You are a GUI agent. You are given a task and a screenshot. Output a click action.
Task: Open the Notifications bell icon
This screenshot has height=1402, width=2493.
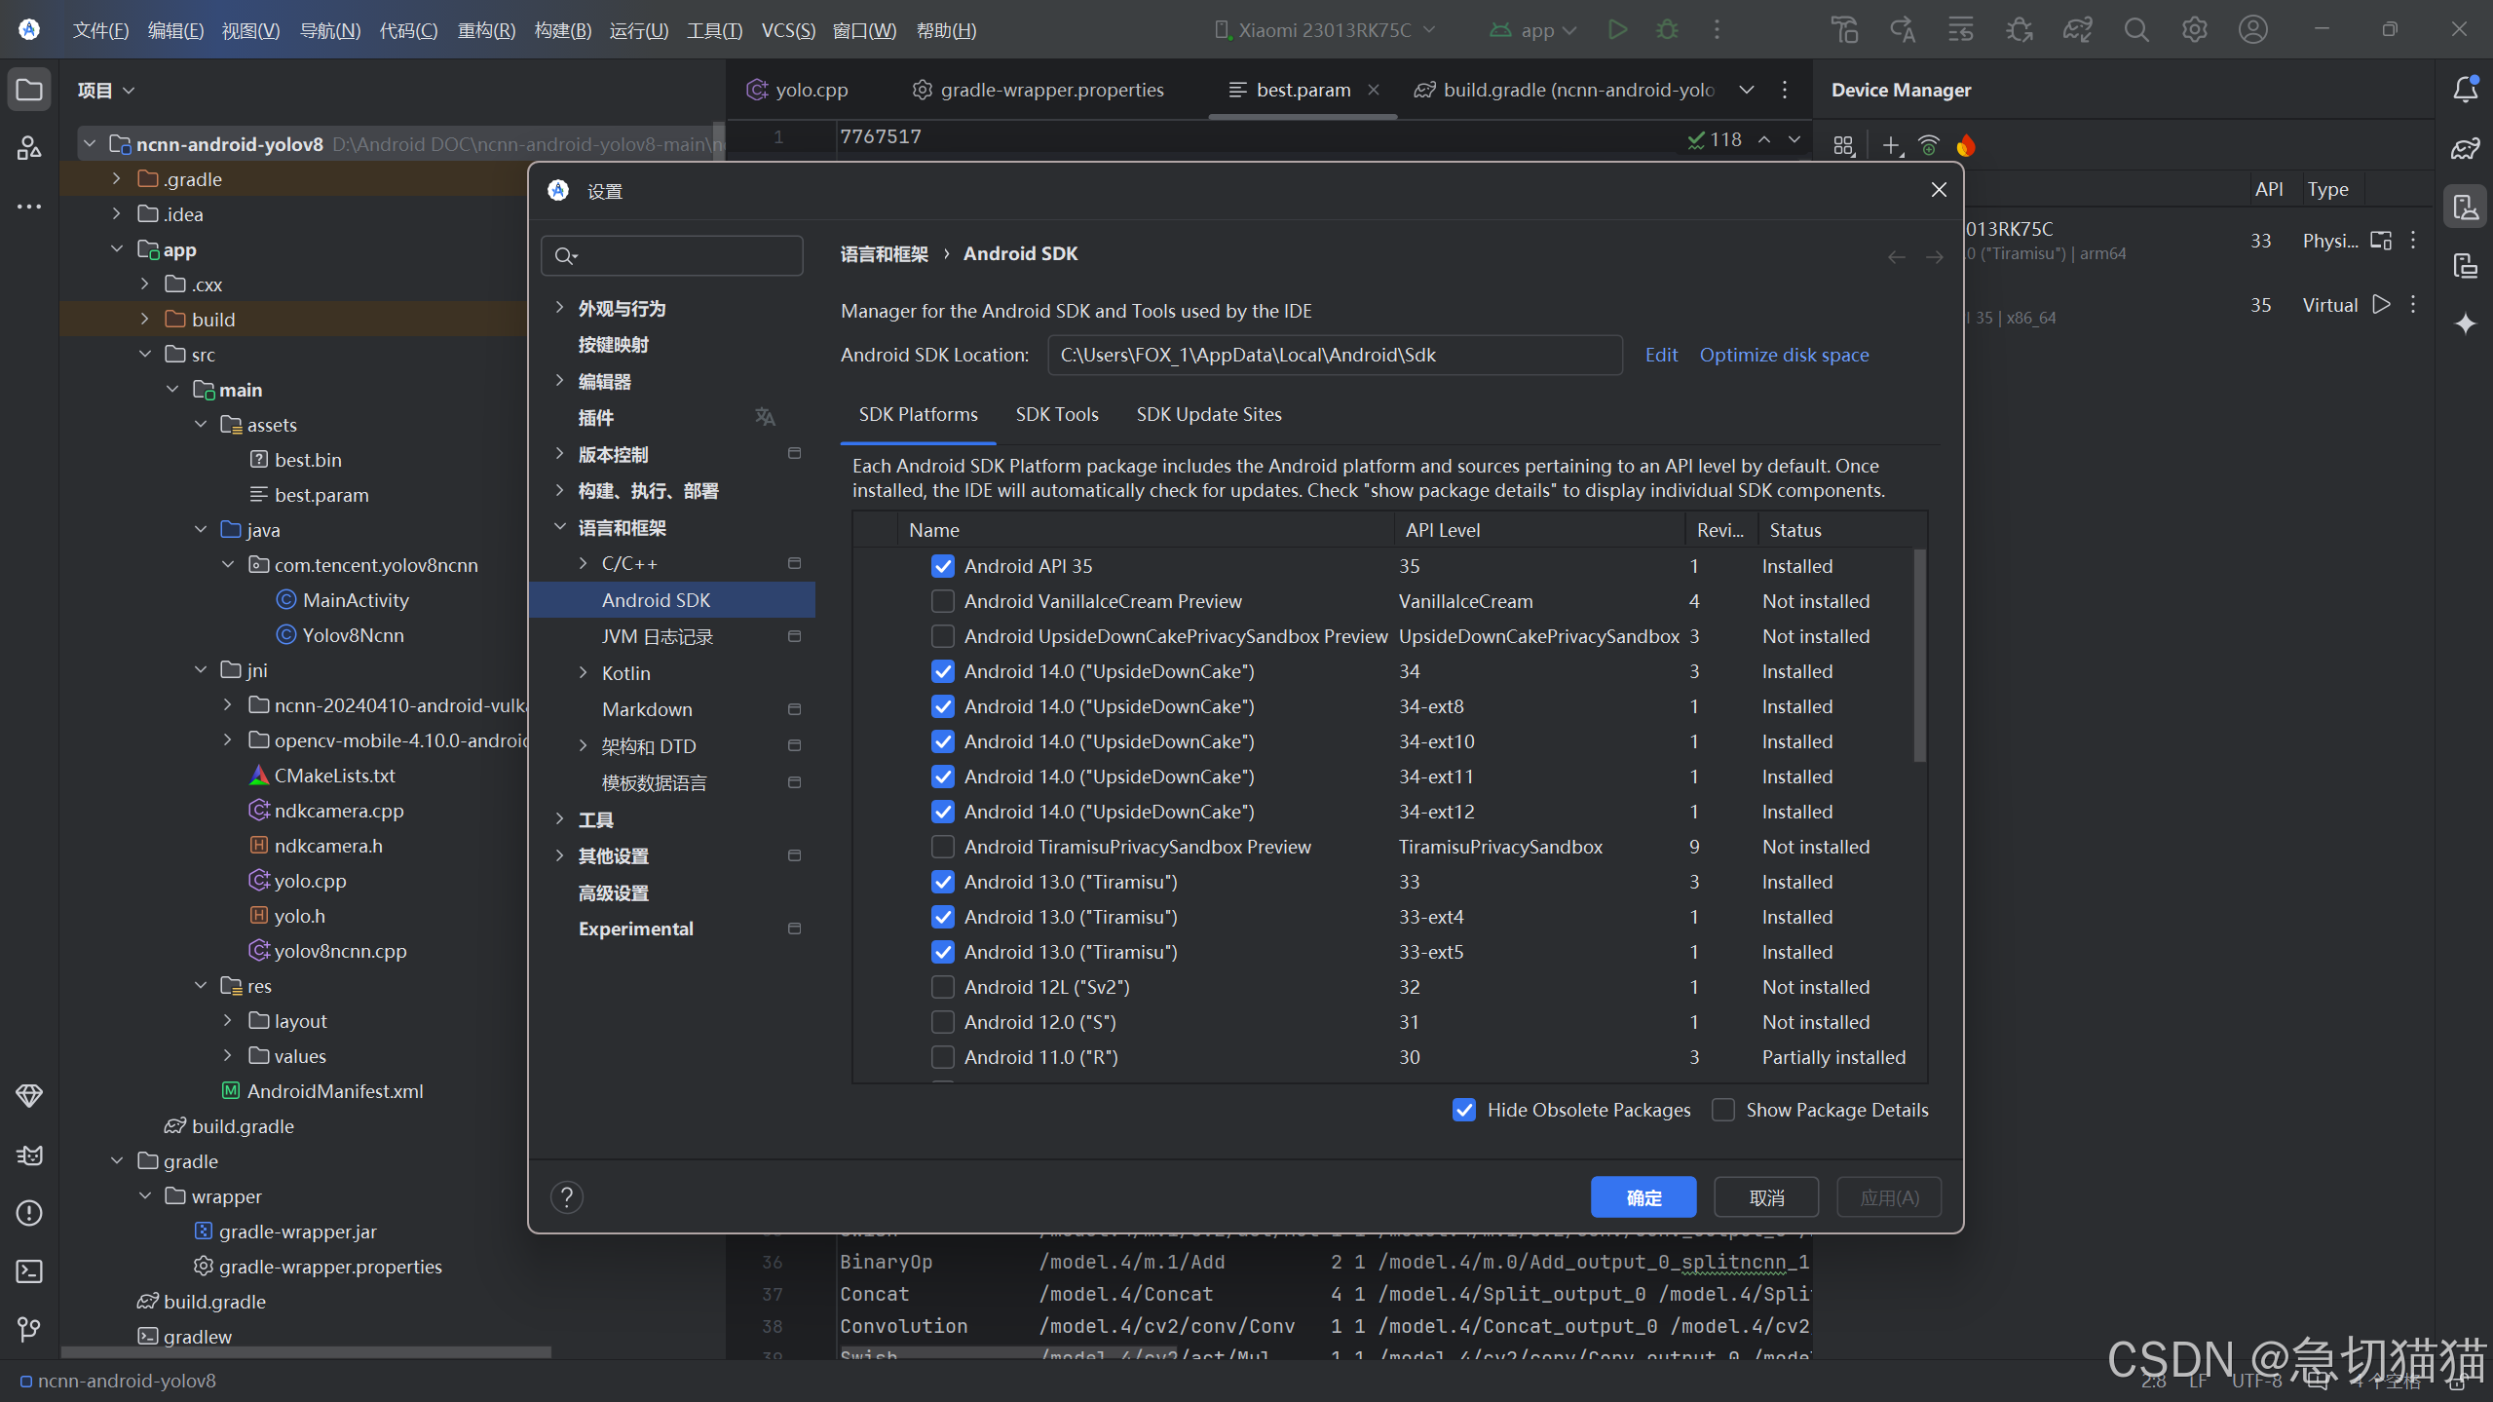[2465, 90]
